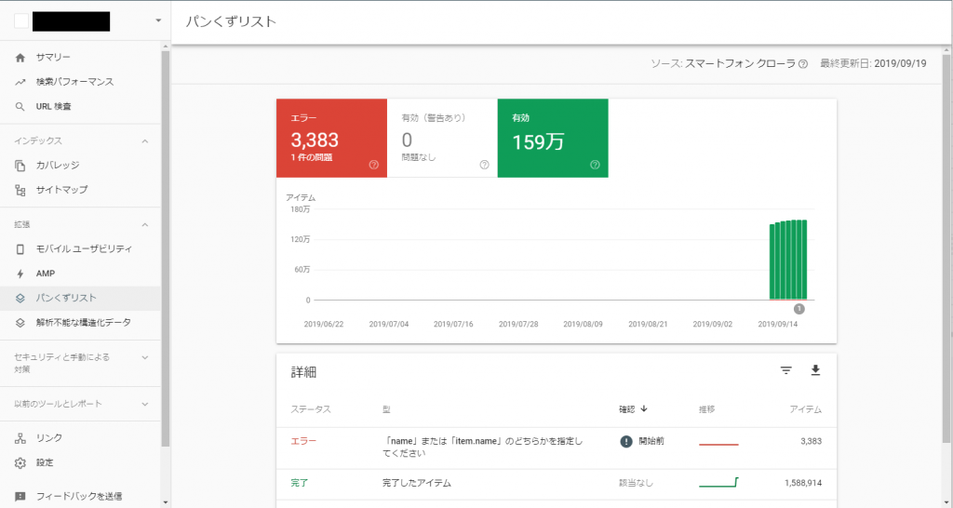Toggle the 有効（警告あり） card
Screen dimensions: 953x508
[442, 138]
